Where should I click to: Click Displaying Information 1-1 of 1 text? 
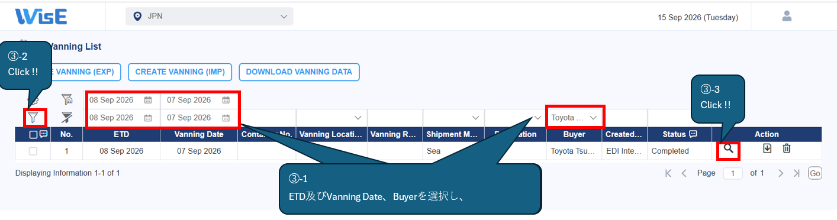(67, 173)
